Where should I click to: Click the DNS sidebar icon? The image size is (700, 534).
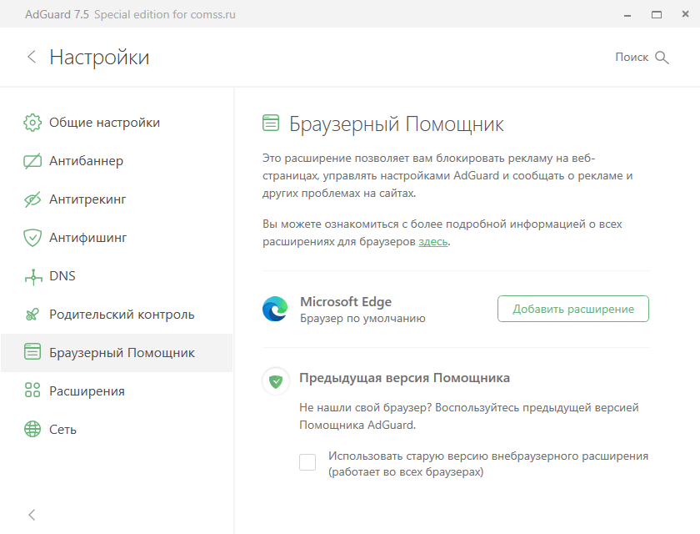pos(32,276)
